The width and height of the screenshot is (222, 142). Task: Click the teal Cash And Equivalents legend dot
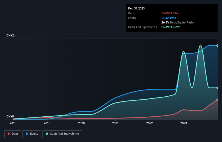pos(47,134)
